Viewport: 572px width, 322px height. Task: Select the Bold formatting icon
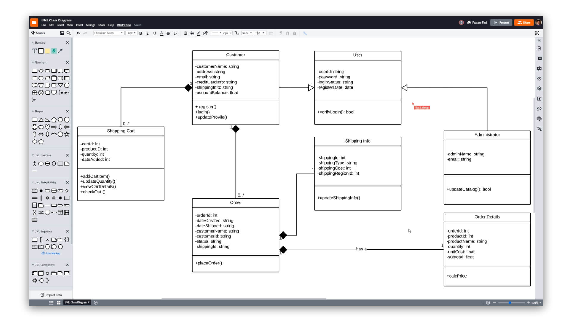click(x=141, y=33)
